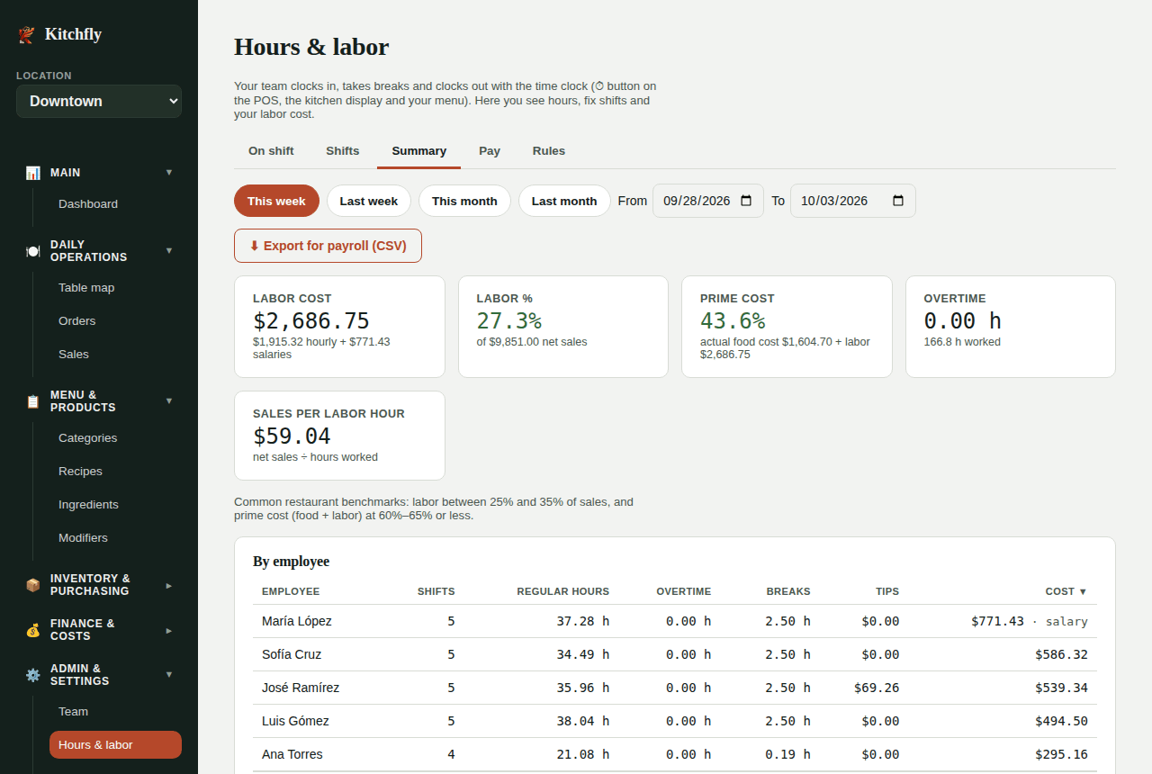Click the Menu & Products clipboard icon
The width and height of the screenshot is (1152, 774).
point(33,401)
